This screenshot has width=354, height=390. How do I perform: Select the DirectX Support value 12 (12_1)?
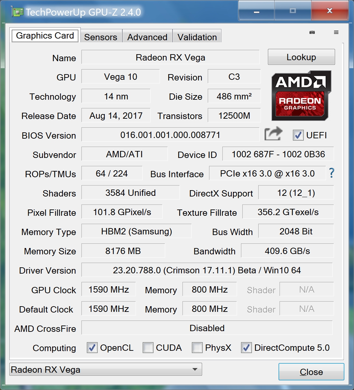coord(296,193)
